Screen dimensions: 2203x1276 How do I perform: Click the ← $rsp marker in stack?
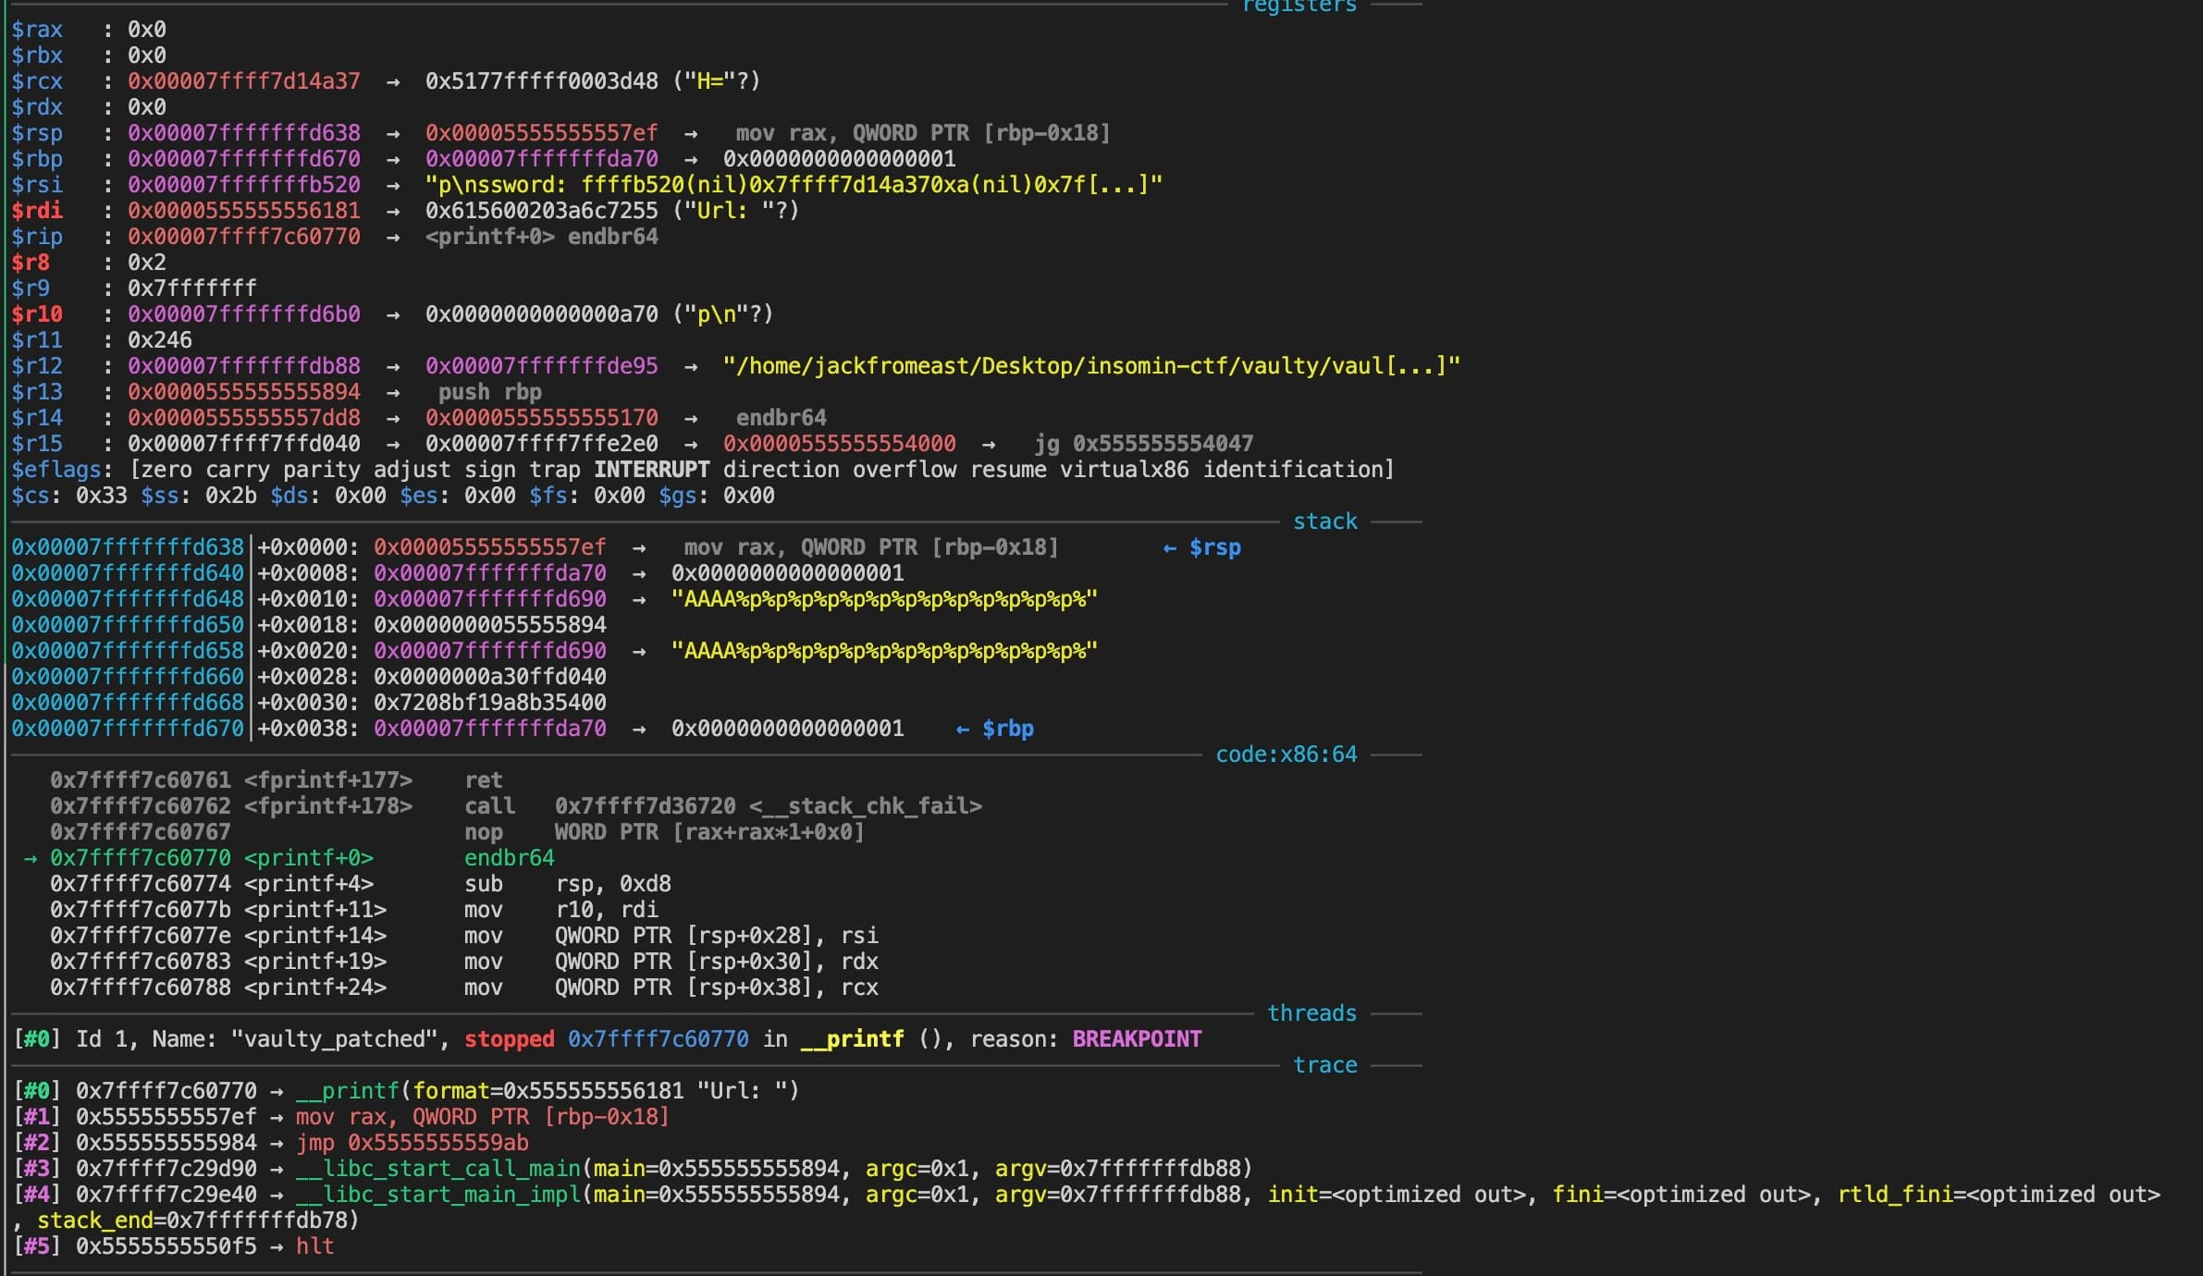[1202, 547]
